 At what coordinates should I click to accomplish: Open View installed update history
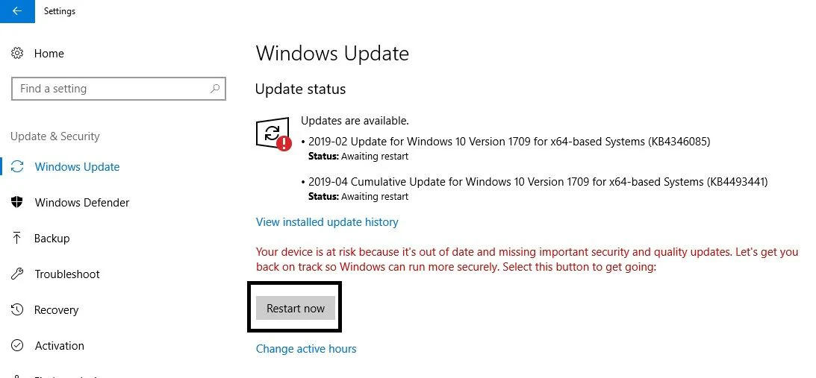click(327, 222)
